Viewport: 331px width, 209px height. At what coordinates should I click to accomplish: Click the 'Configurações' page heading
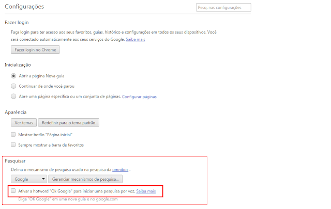pyautogui.click(x=24, y=7)
